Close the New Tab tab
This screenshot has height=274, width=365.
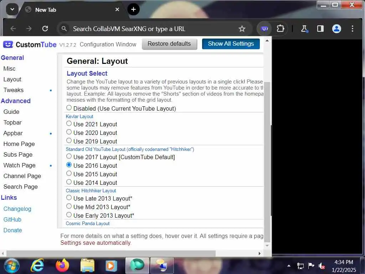click(117, 9)
